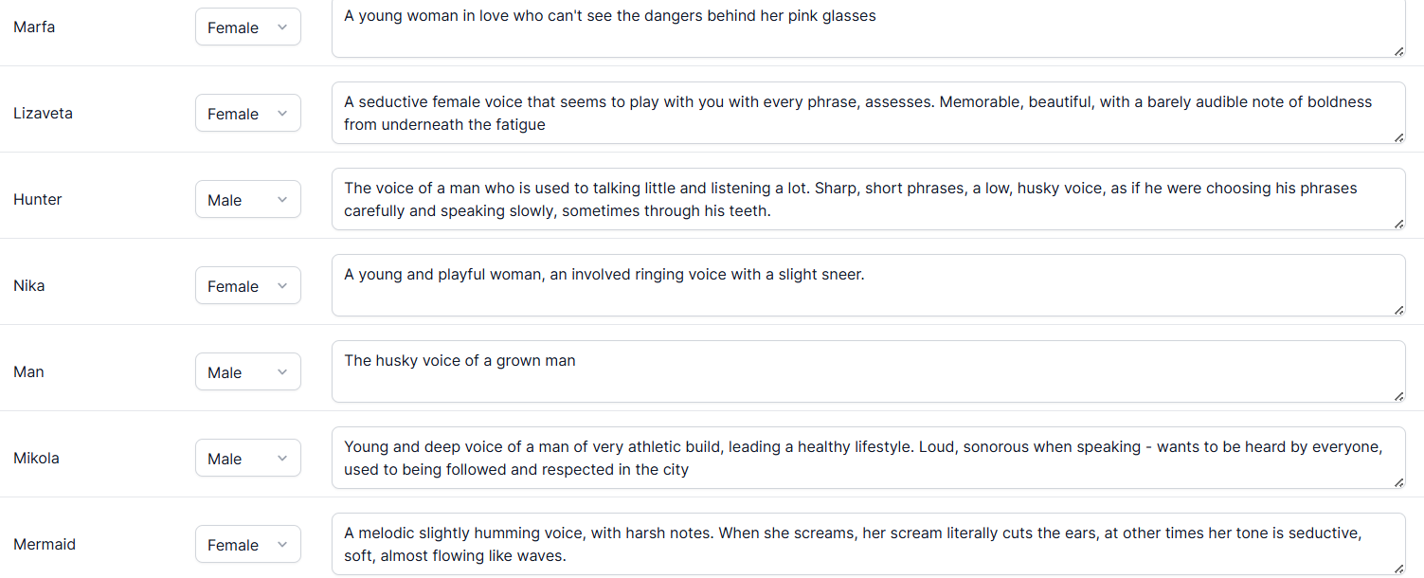Click resize grip on Lizaveta's description textarea
The width and height of the screenshot is (1424, 578).
coord(1399,138)
